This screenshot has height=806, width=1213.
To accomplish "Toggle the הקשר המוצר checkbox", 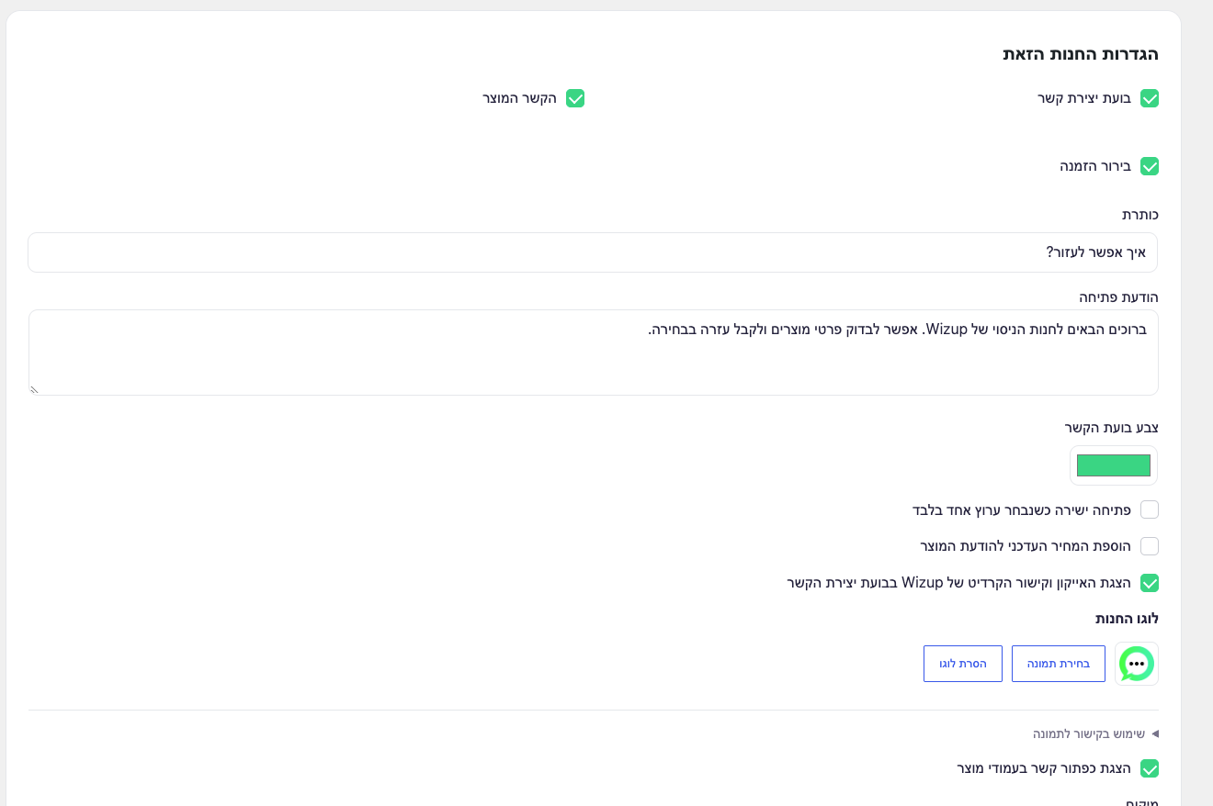I will coord(575,98).
